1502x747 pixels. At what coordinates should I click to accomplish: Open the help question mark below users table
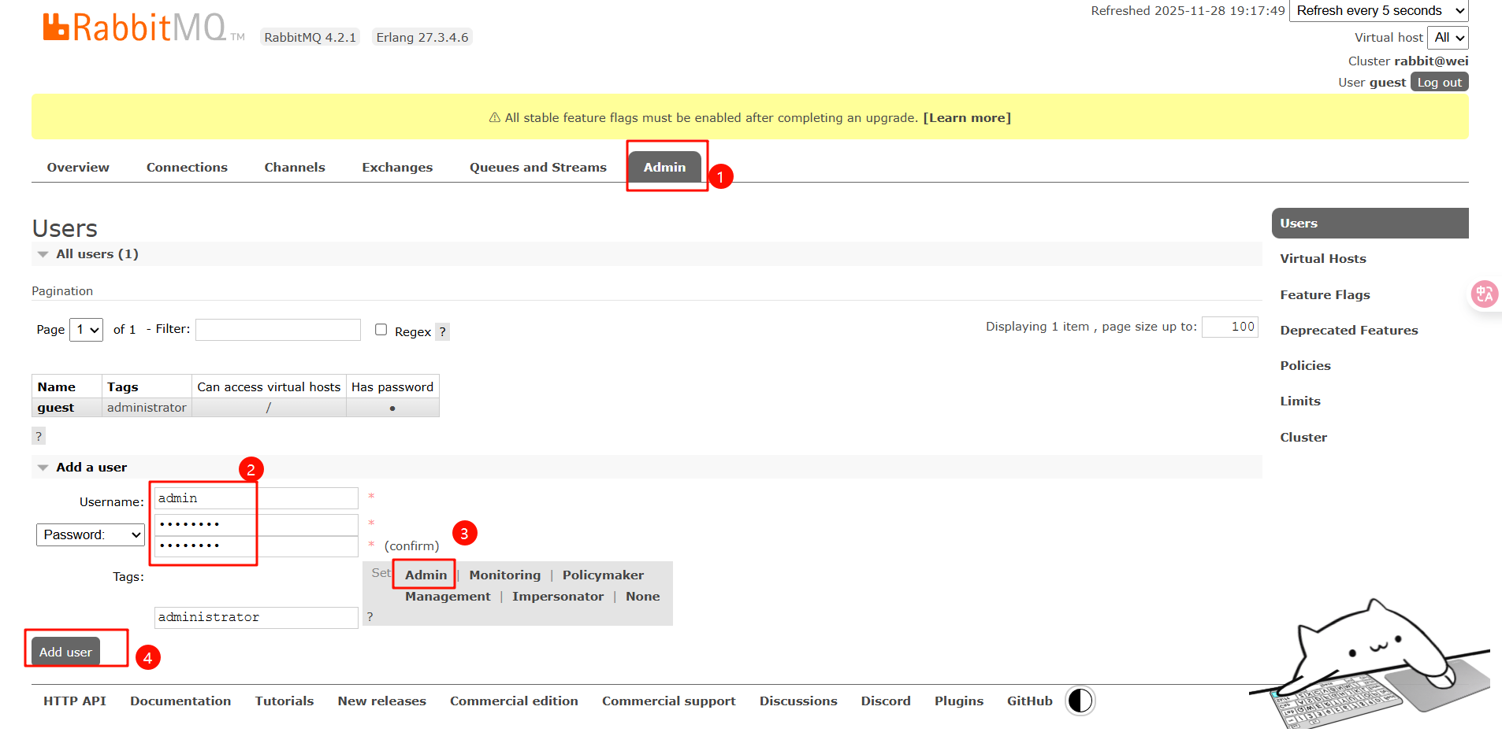click(39, 436)
